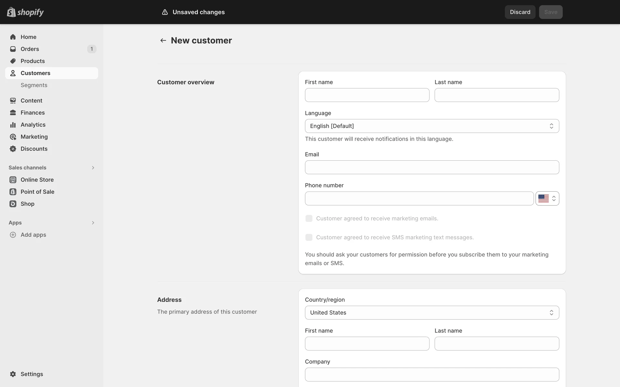Click into the Email input field
620x387 pixels.
432,167
